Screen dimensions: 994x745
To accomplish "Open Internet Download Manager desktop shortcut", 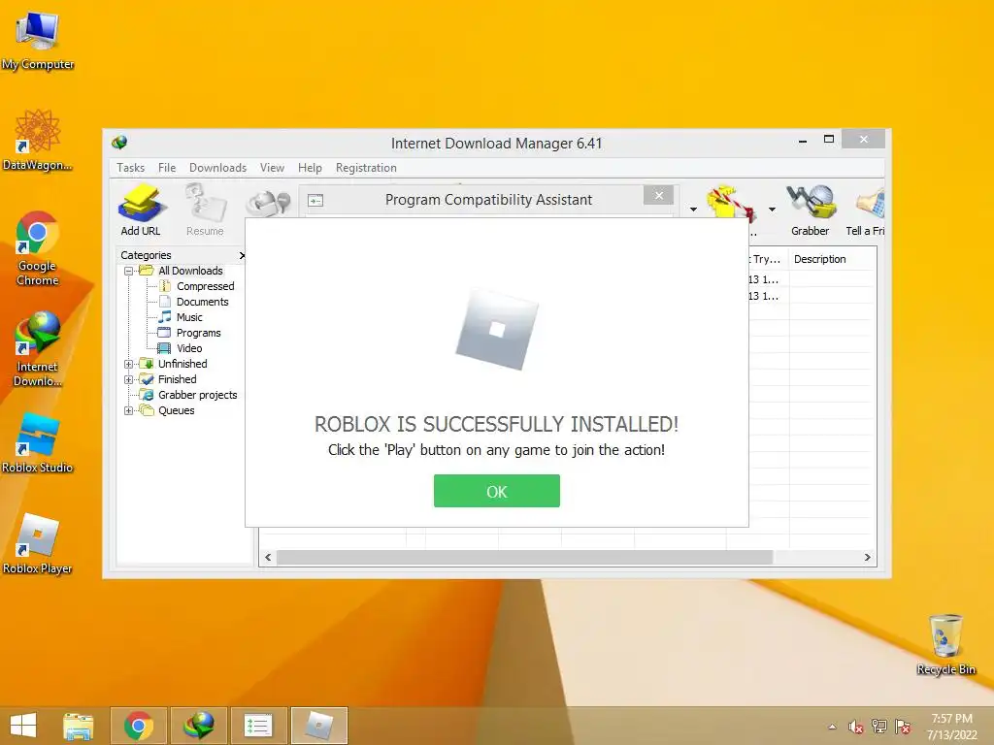I will coord(38,348).
